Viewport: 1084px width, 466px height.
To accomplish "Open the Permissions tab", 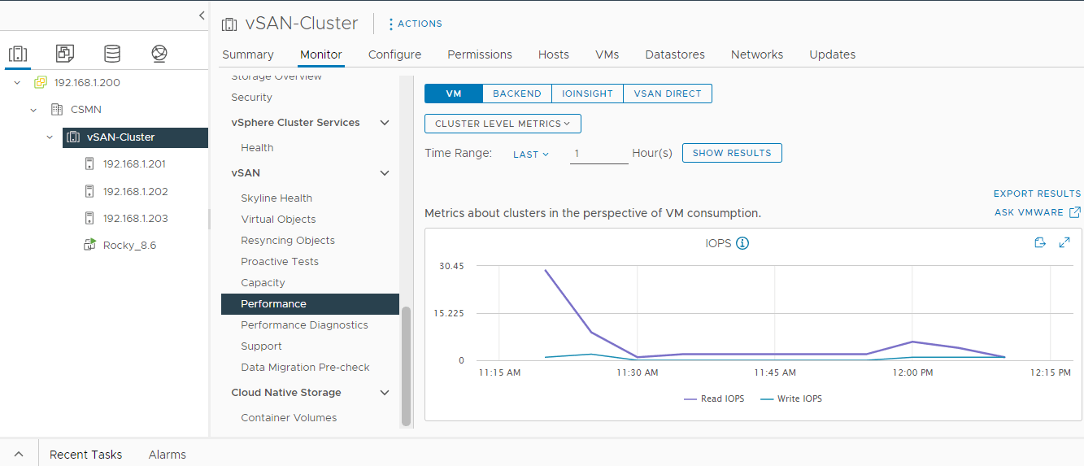I will 480,54.
